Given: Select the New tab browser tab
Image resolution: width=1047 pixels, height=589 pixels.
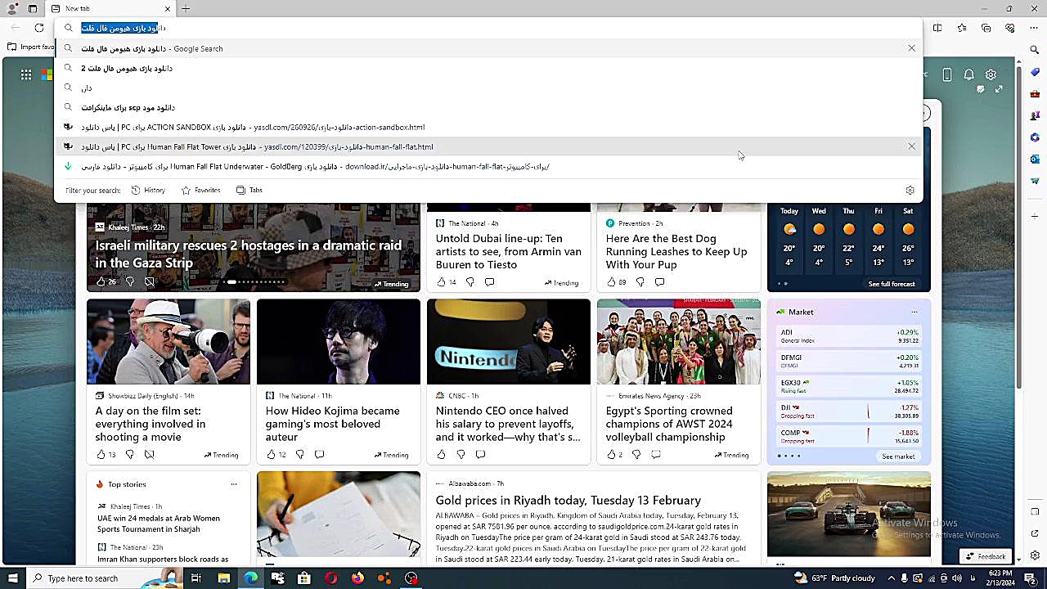Looking at the screenshot, I should (x=110, y=8).
